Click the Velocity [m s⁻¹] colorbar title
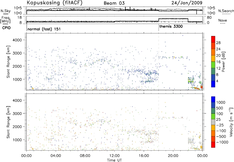 (231, 122)
